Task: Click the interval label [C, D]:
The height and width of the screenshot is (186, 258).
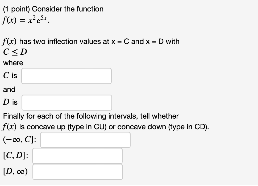Action: 15,156
